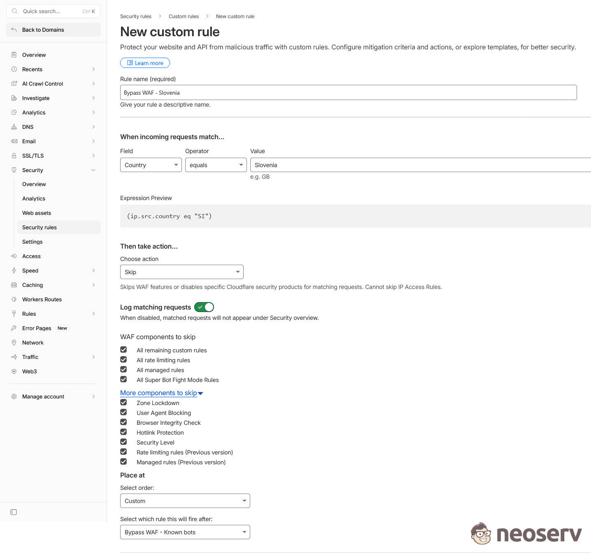Expand the Manage account chevron
Viewport: 591px width, 559px height.
93,396
